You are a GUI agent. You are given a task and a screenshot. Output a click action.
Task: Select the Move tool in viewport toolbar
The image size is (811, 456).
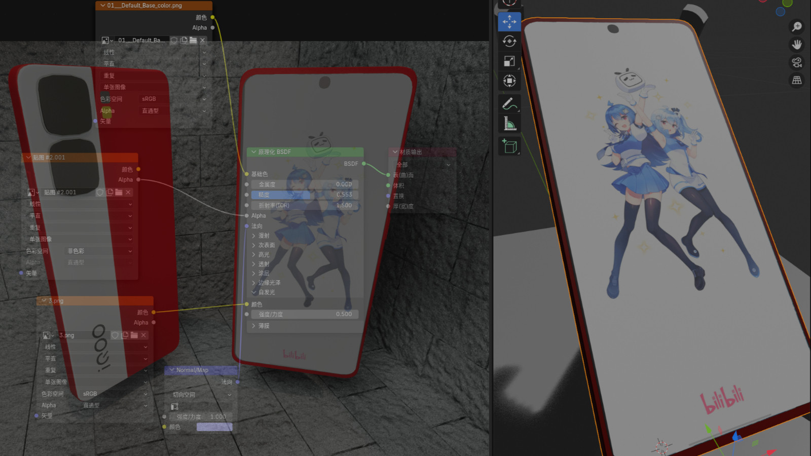509,22
